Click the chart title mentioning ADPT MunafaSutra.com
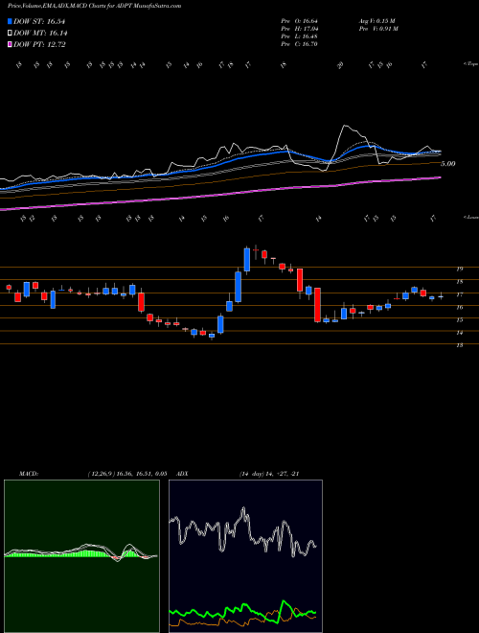The image size is (479, 633). pos(94,6)
